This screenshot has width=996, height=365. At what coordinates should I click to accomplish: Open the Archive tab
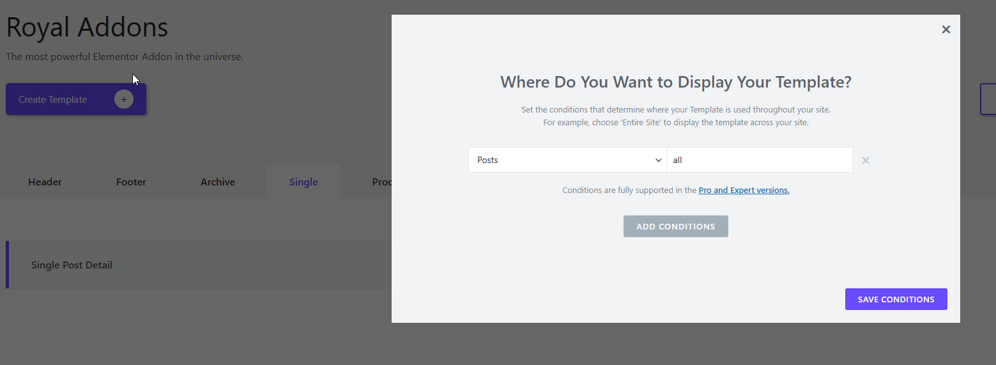point(218,182)
